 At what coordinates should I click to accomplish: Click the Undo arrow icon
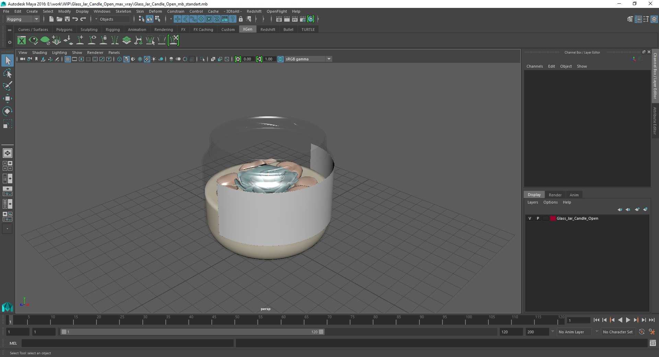[75, 19]
